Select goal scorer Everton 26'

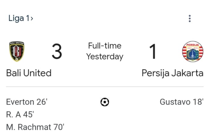27,102
